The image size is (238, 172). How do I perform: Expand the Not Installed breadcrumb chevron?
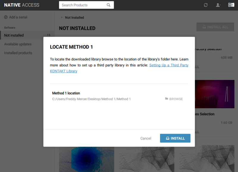click(62, 18)
